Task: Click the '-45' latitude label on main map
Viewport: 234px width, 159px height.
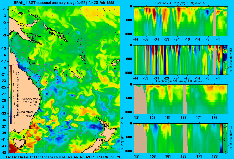Action: [x=3, y=153]
